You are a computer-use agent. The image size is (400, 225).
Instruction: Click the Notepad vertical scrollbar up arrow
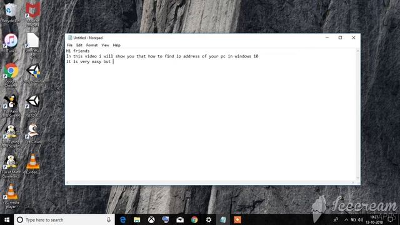pyautogui.click(x=357, y=51)
